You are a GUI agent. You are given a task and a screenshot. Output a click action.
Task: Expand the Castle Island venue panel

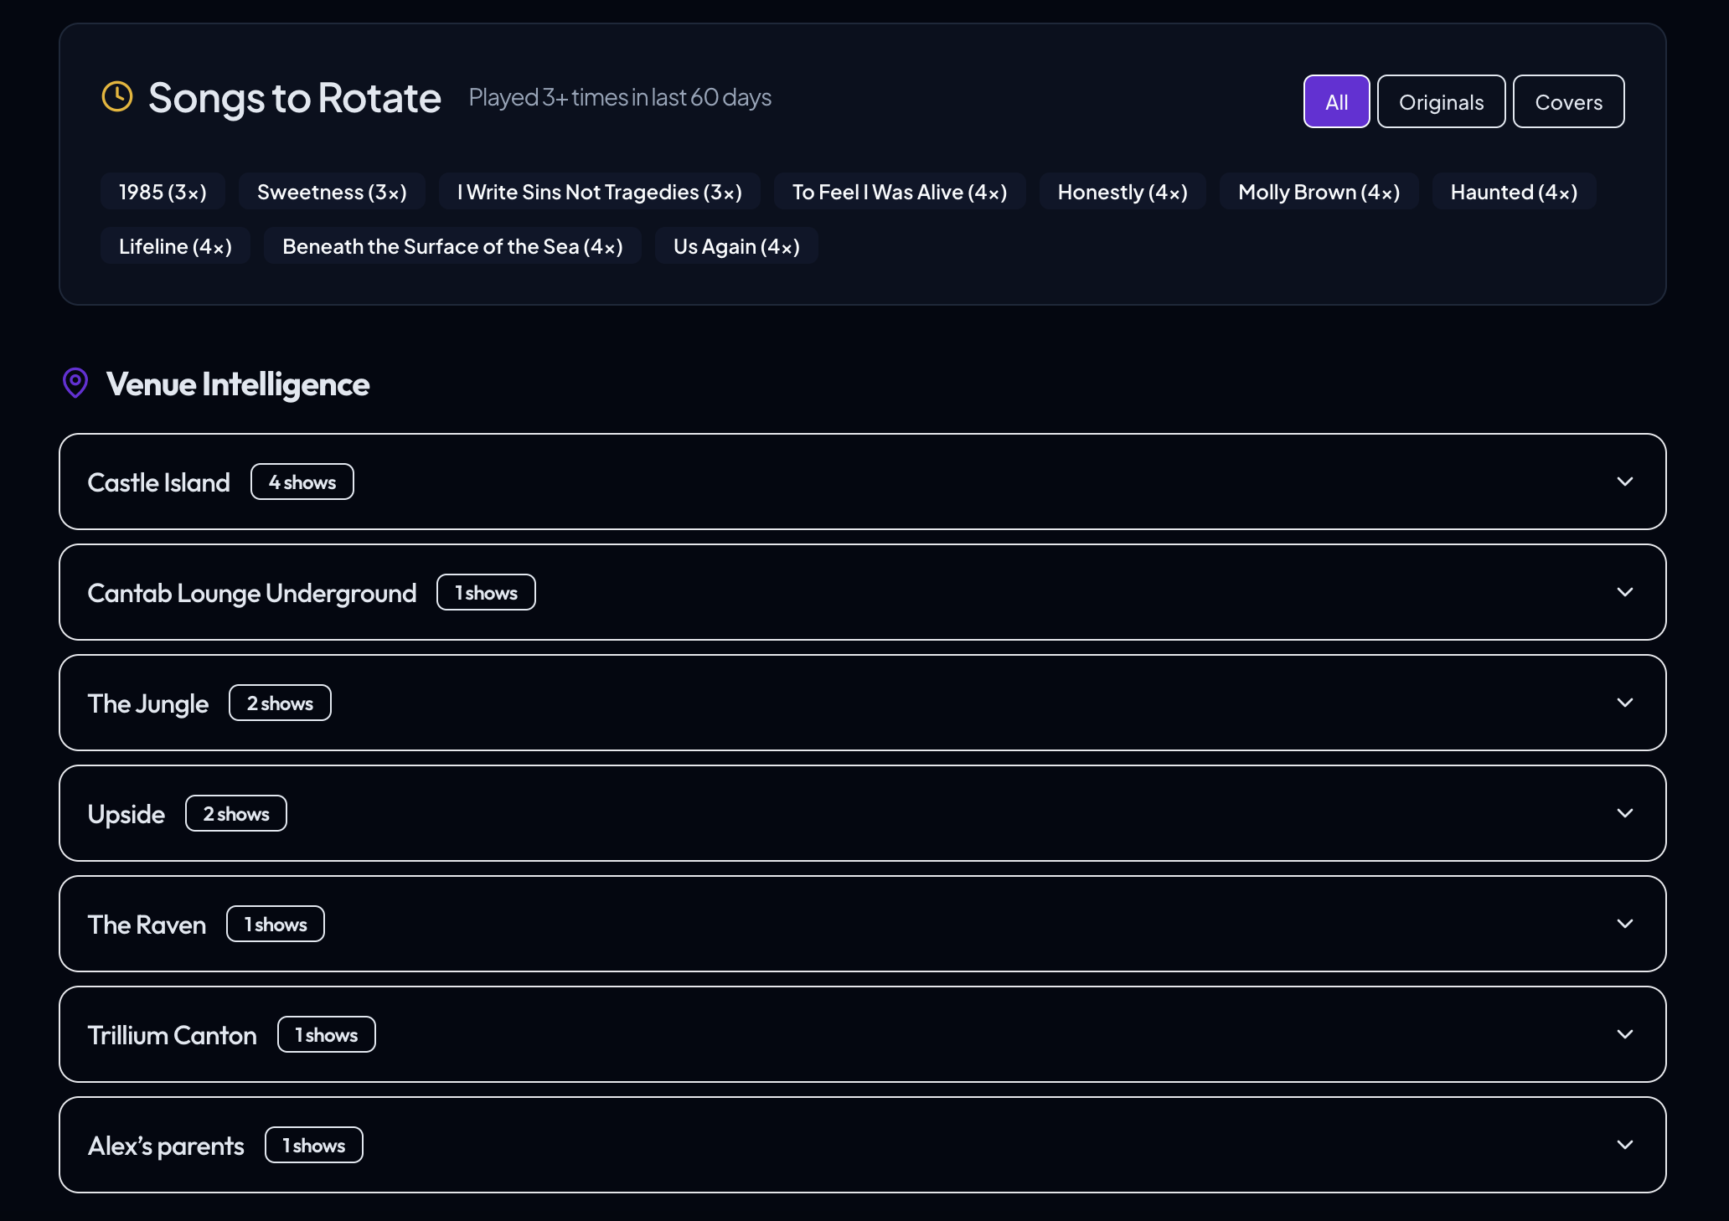pyautogui.click(x=1625, y=482)
